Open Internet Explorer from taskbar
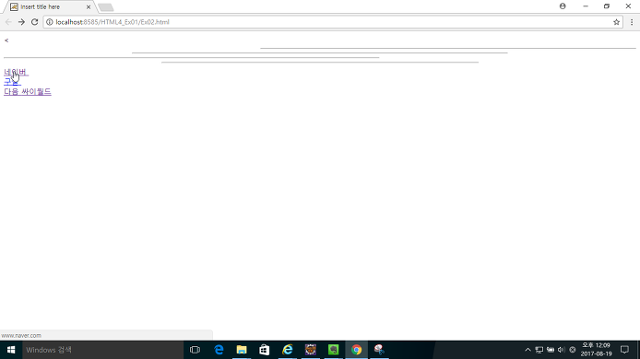Viewport: 640px width, 359px height. point(288,350)
